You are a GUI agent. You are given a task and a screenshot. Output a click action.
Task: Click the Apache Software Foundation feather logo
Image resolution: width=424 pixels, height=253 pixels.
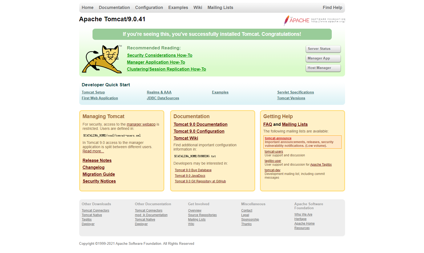[314, 20]
